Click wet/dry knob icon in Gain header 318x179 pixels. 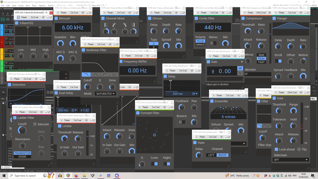click(x=239, y=56)
